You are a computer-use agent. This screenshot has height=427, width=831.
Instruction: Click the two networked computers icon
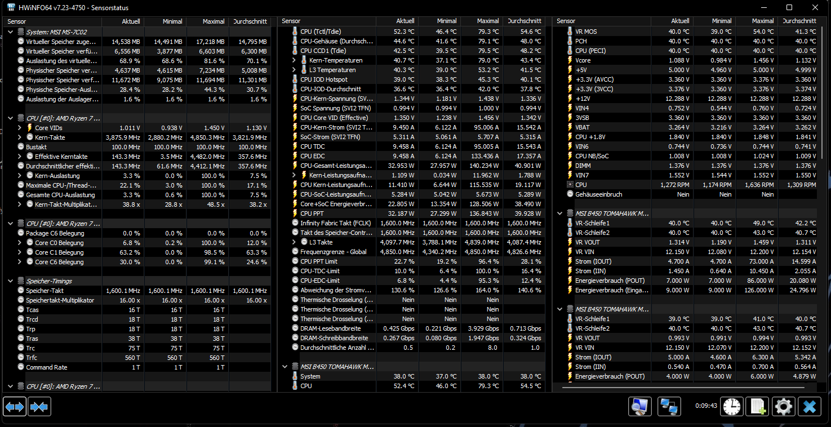tap(669, 406)
